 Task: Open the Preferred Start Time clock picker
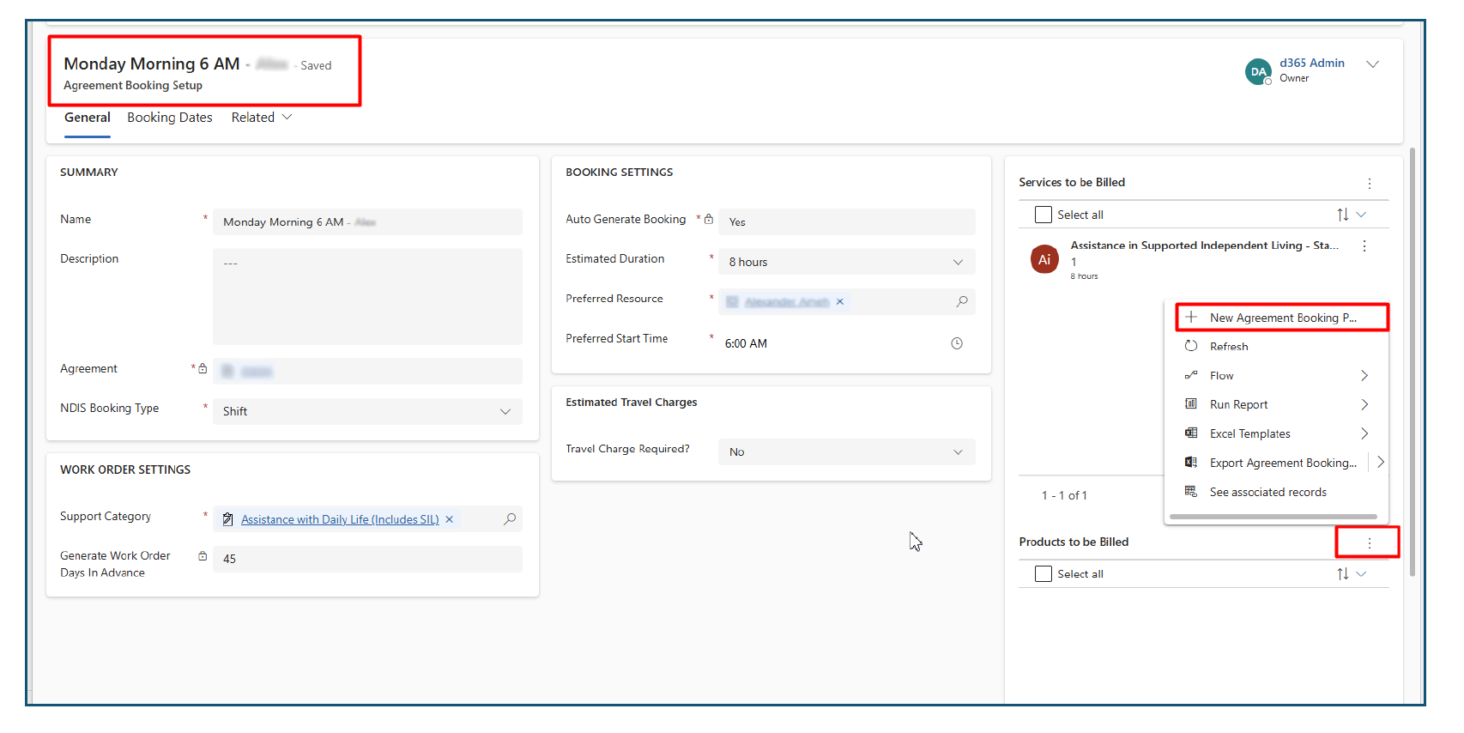click(x=957, y=343)
